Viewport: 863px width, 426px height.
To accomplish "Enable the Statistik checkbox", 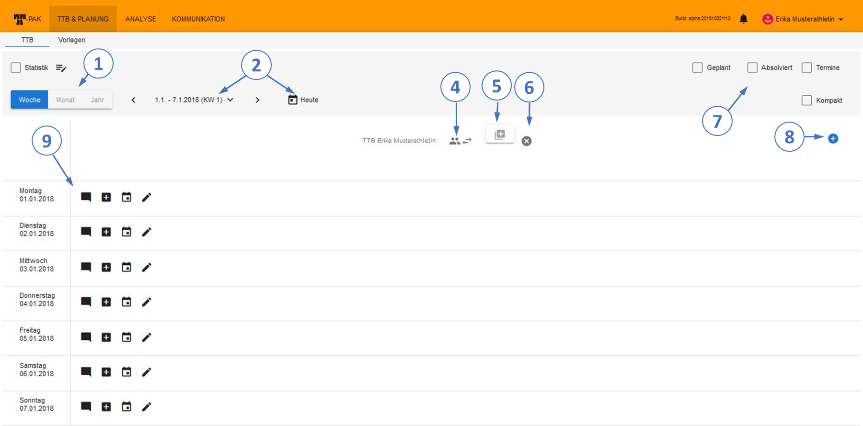I will (x=16, y=68).
